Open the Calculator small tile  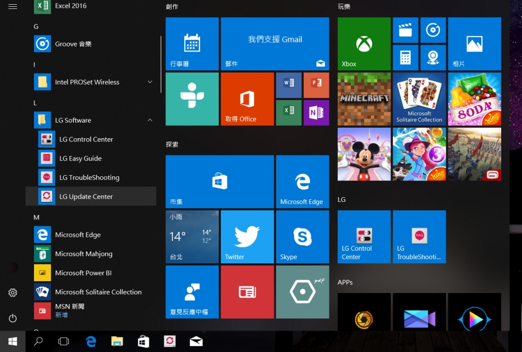[405, 57]
